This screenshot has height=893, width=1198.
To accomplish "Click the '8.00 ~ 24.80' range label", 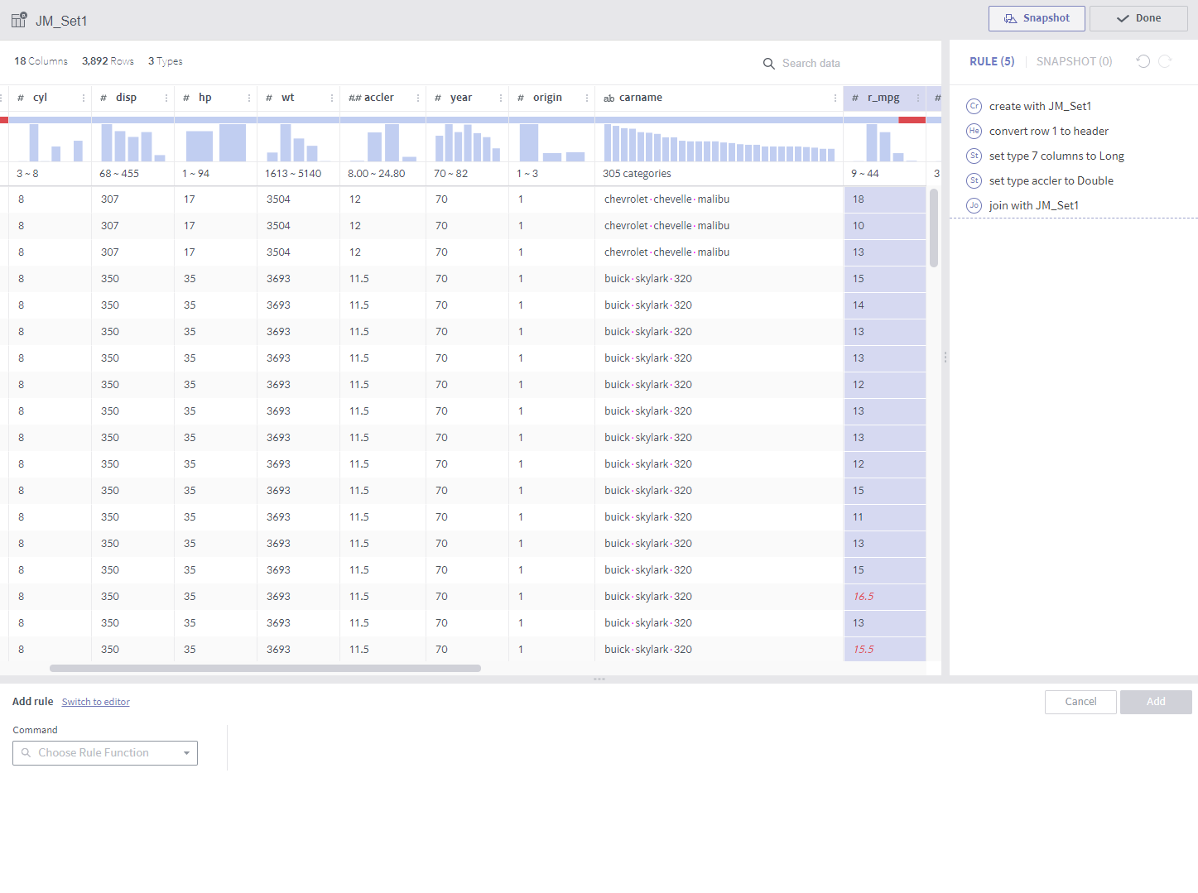I will (x=377, y=174).
